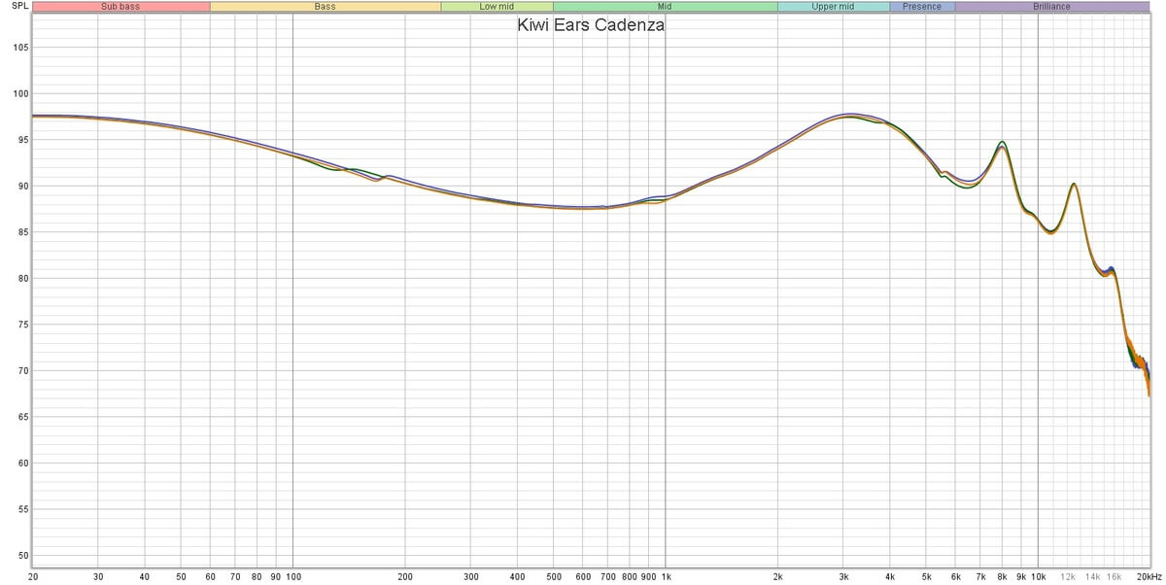This screenshot has height=585, width=1166.
Task: Click the curve dip around 600 Hz
Action: pos(583,205)
